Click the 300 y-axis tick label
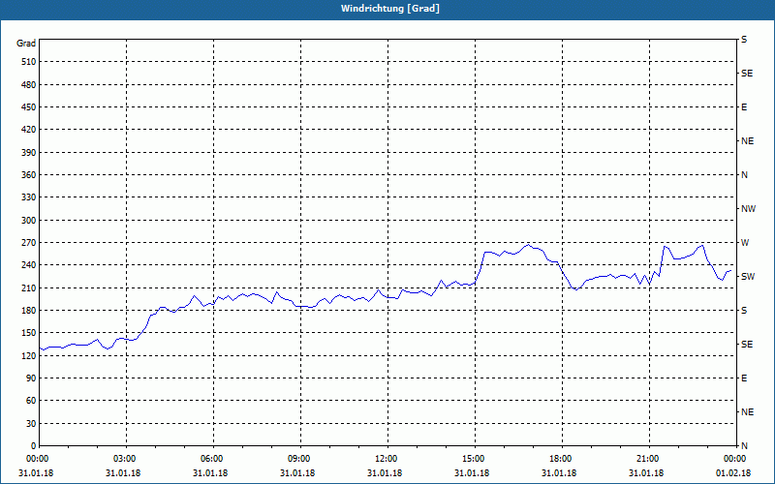Screen dimensions: 775x484 pos(28,221)
